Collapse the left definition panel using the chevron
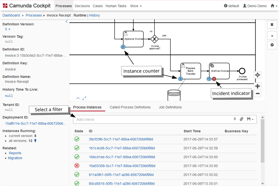 66,21
